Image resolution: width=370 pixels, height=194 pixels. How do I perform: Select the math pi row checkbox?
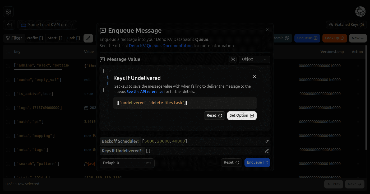8,122
